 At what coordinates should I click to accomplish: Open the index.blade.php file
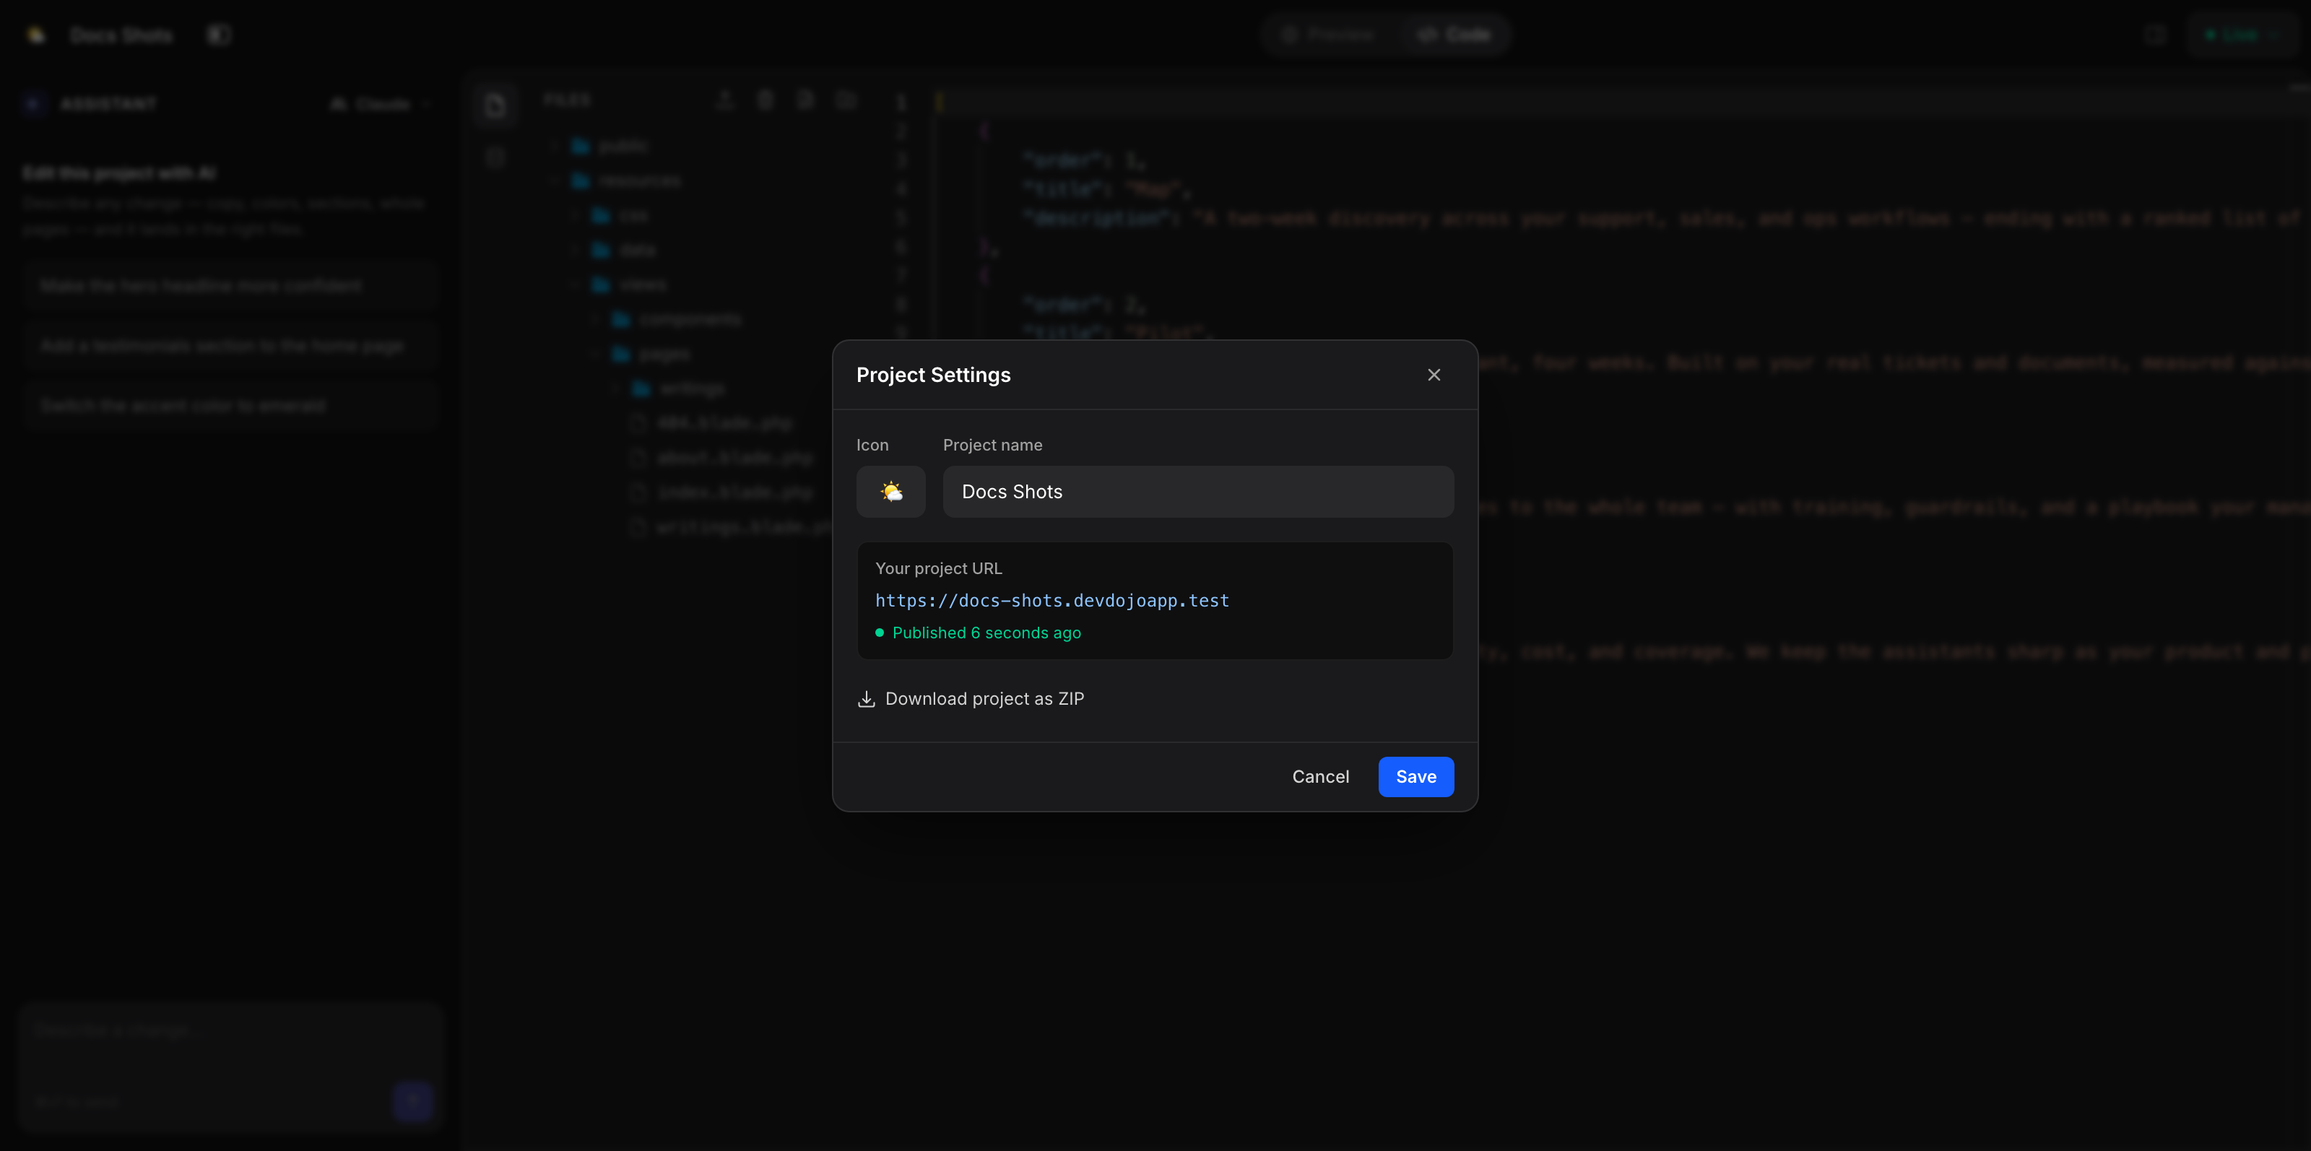click(723, 492)
